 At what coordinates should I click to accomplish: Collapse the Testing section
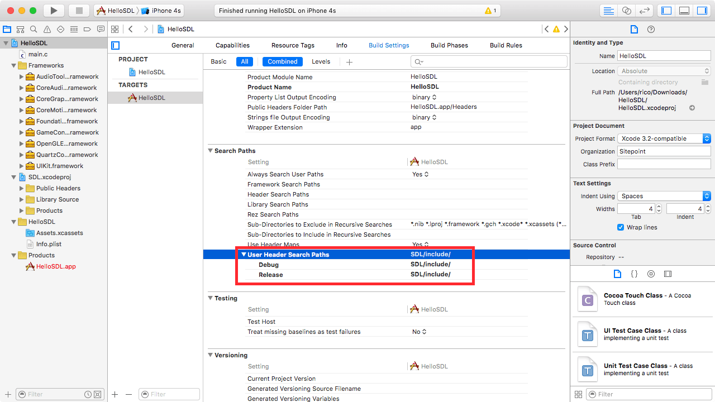pos(211,298)
